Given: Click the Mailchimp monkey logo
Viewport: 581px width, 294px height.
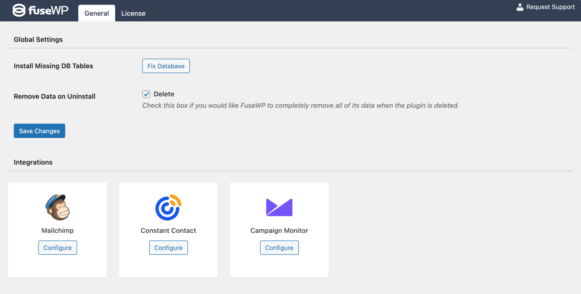Looking at the screenshot, I should coord(57,207).
